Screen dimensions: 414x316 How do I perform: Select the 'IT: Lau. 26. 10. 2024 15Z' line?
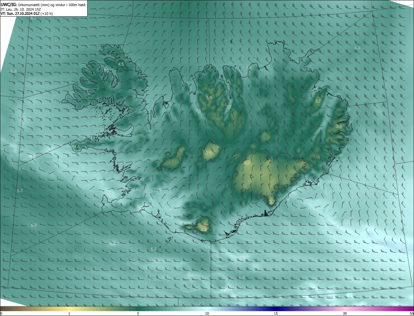[21, 9]
